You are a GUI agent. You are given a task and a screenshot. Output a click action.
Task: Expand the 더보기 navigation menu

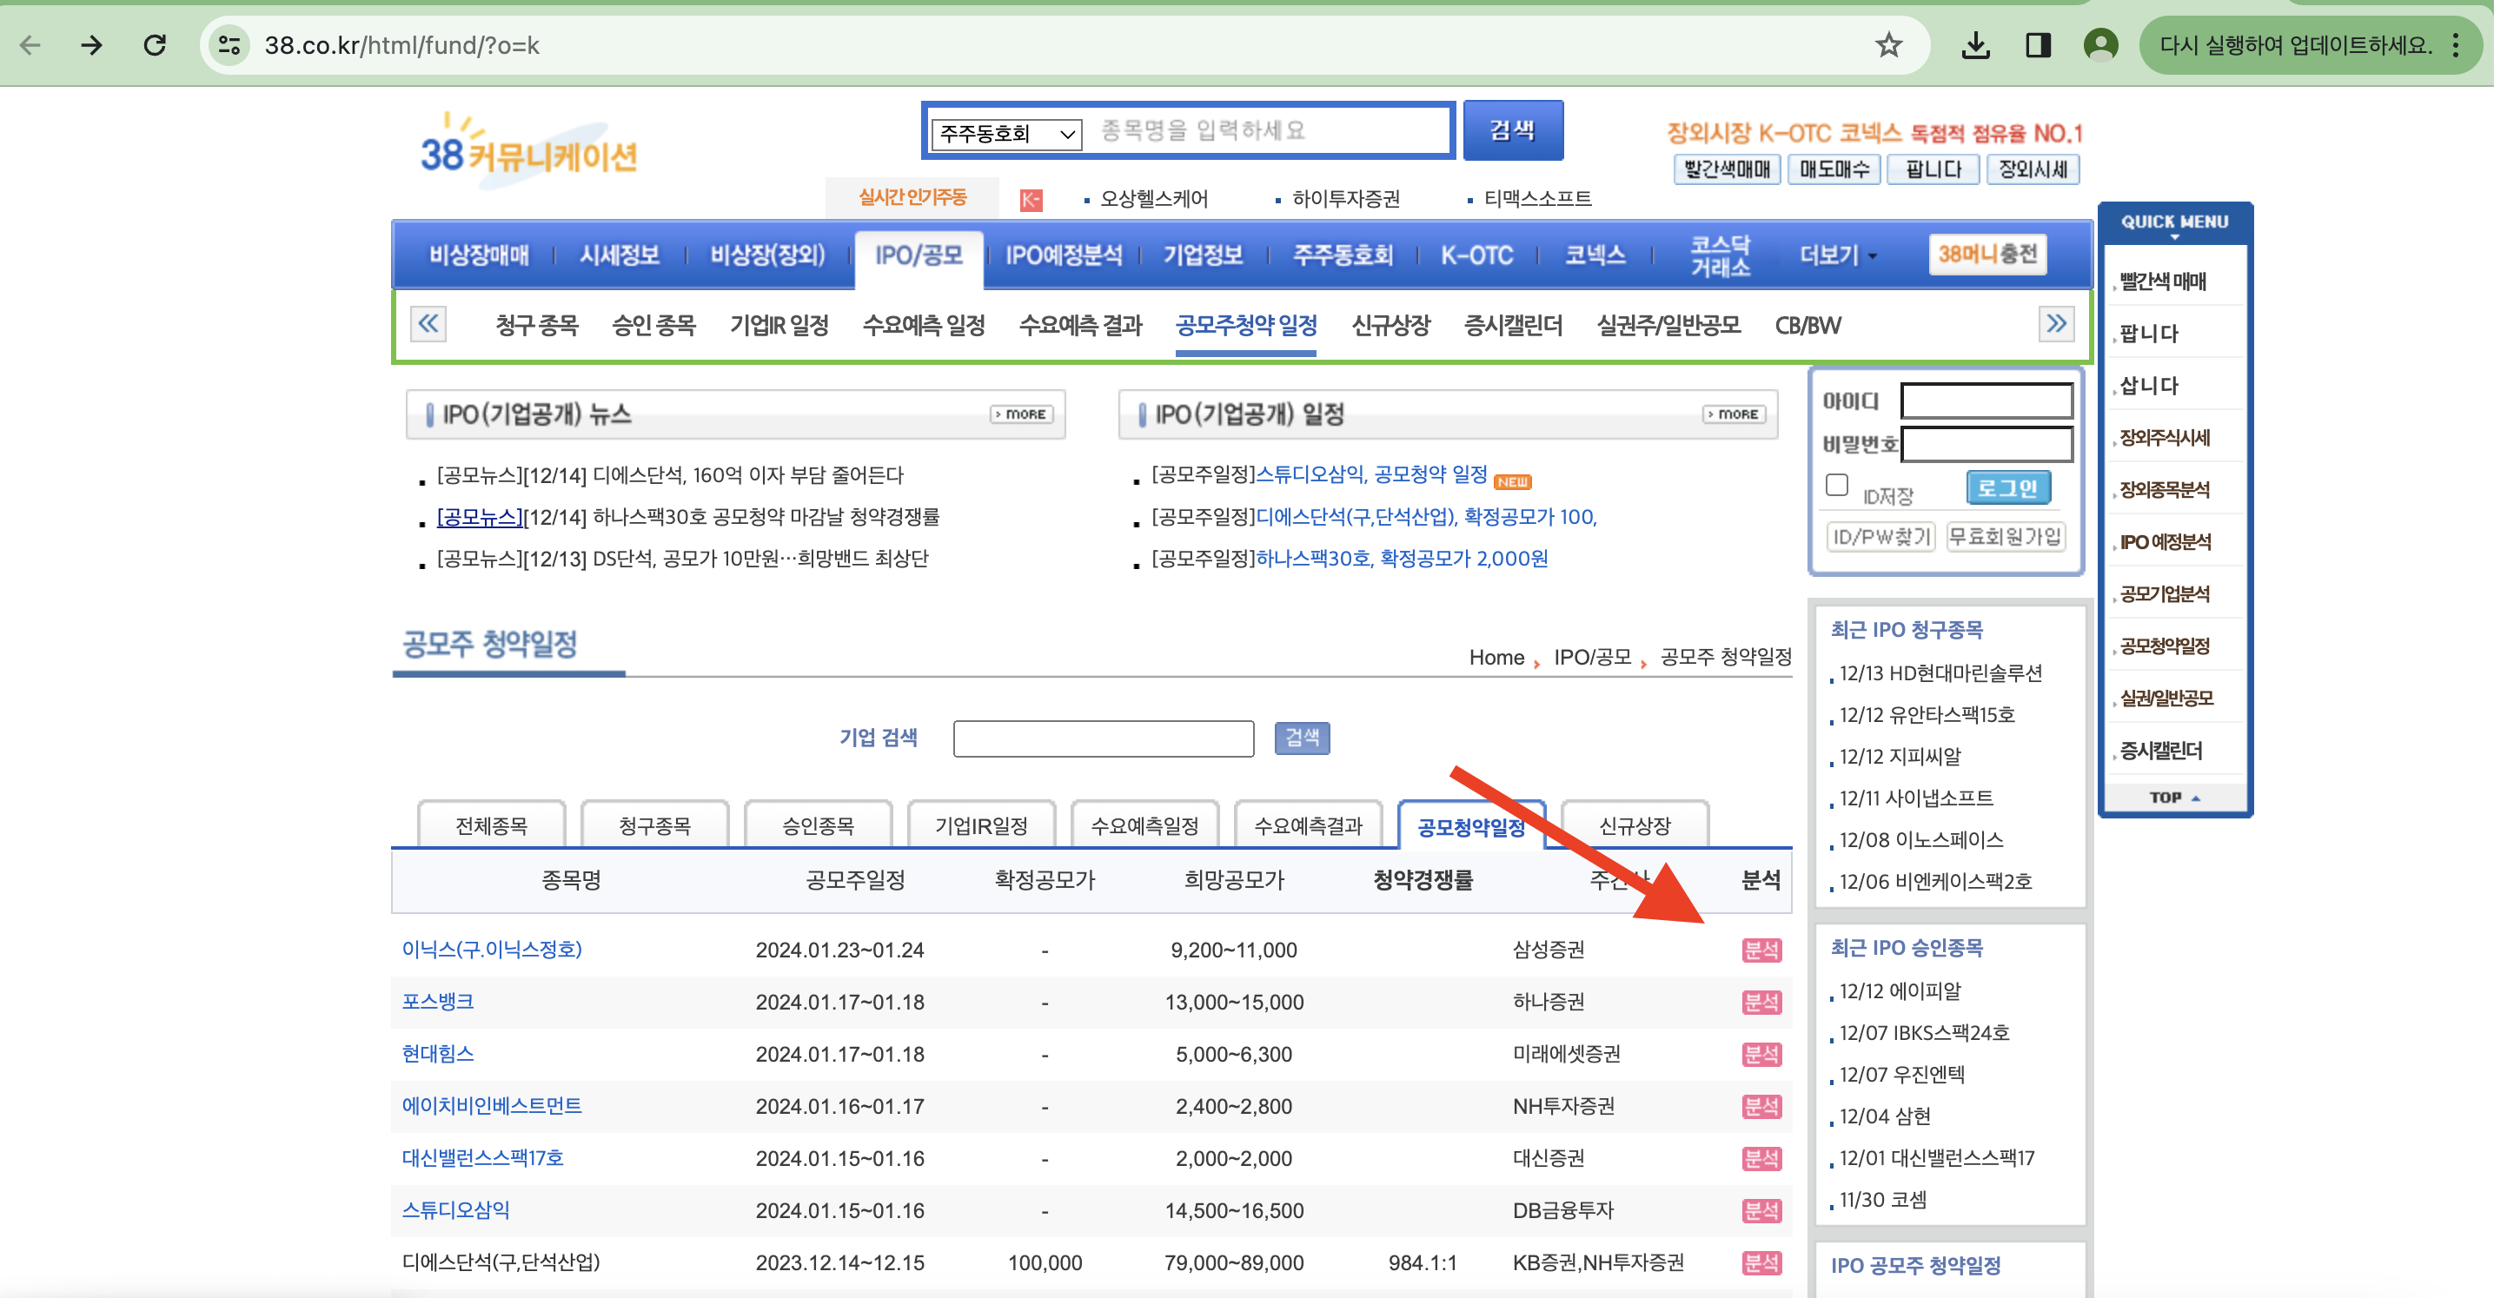(1837, 255)
